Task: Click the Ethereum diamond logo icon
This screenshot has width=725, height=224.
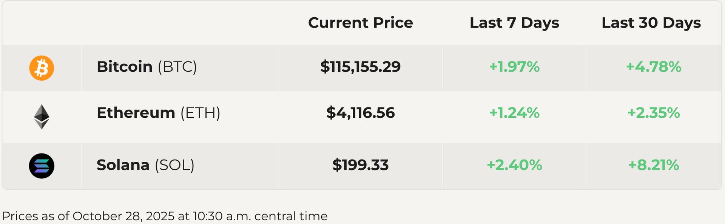Action: click(42, 117)
